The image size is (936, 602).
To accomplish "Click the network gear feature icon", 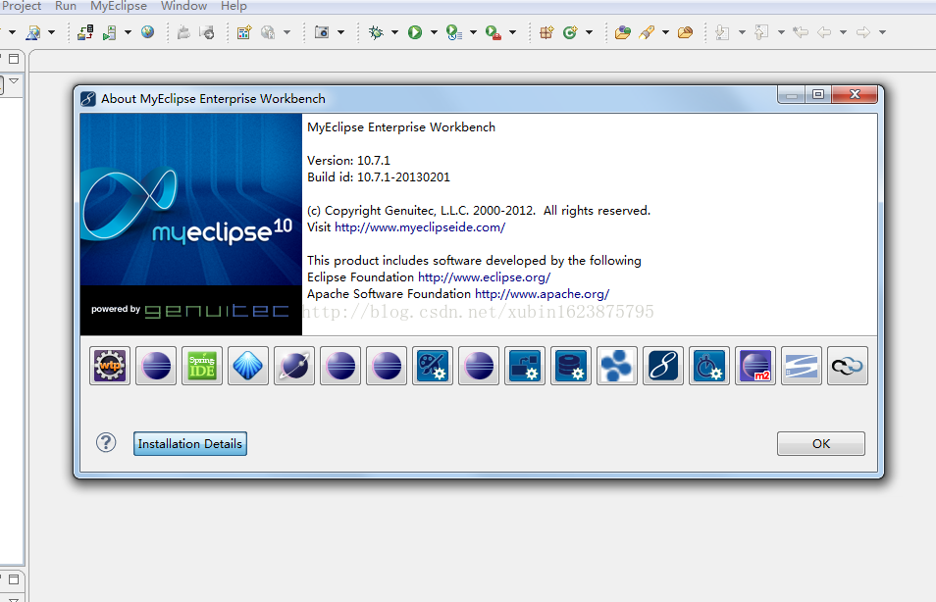I will (x=525, y=366).
